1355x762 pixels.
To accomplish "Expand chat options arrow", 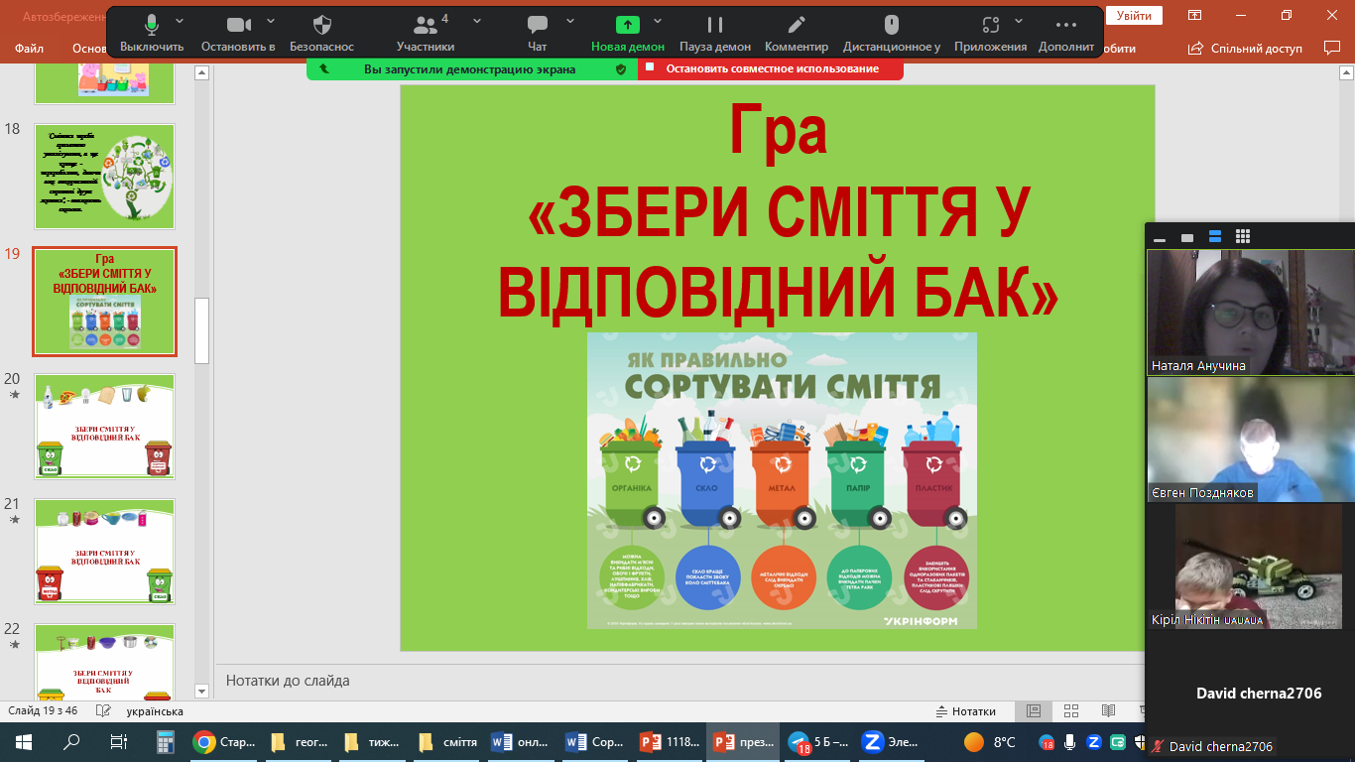I will [570, 21].
